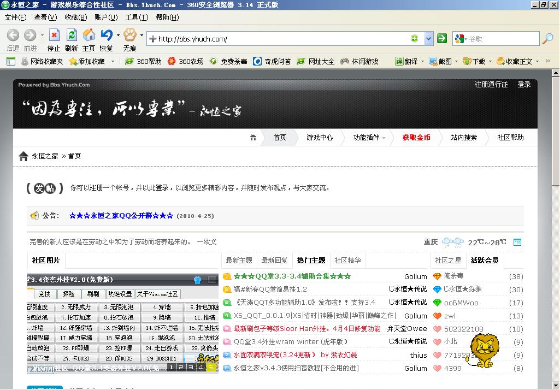This screenshot has height=390, width=560.
Task: Switch to the 社区精华 tab
Action: (x=347, y=261)
